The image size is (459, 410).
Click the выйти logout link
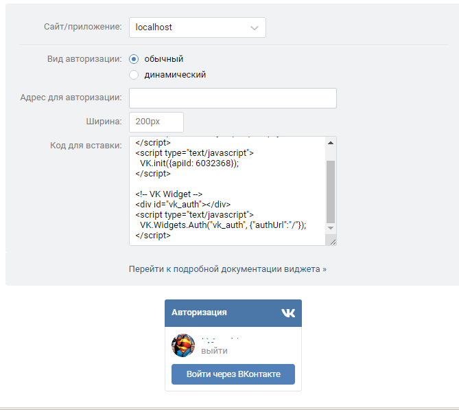point(214,351)
